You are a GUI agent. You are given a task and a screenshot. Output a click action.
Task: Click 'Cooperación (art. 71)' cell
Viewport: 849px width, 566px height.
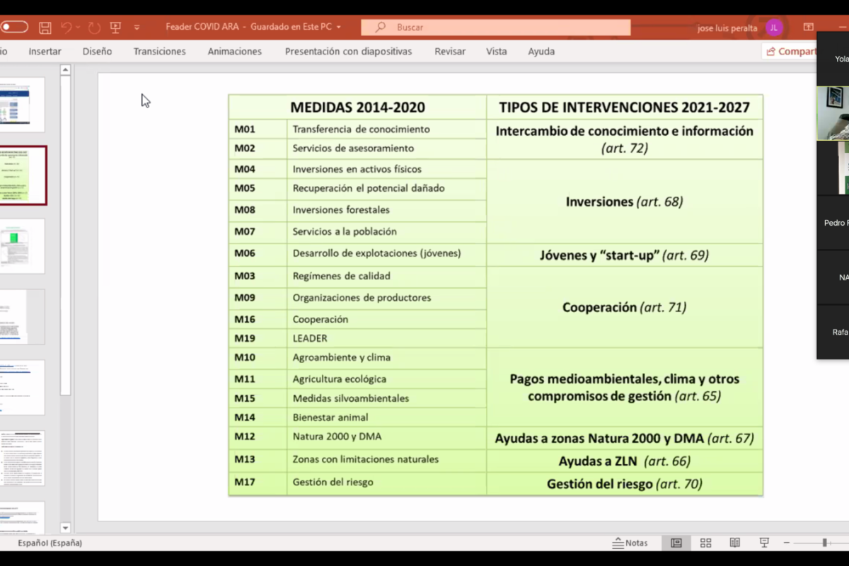coord(624,308)
